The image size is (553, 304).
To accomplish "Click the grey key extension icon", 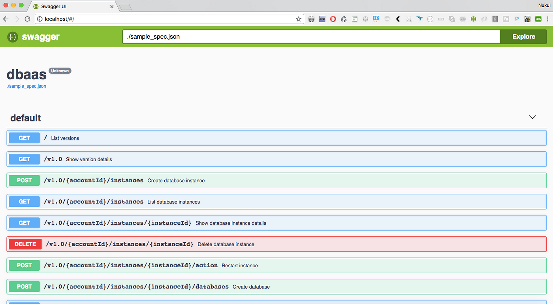I will pyautogui.click(x=463, y=19).
